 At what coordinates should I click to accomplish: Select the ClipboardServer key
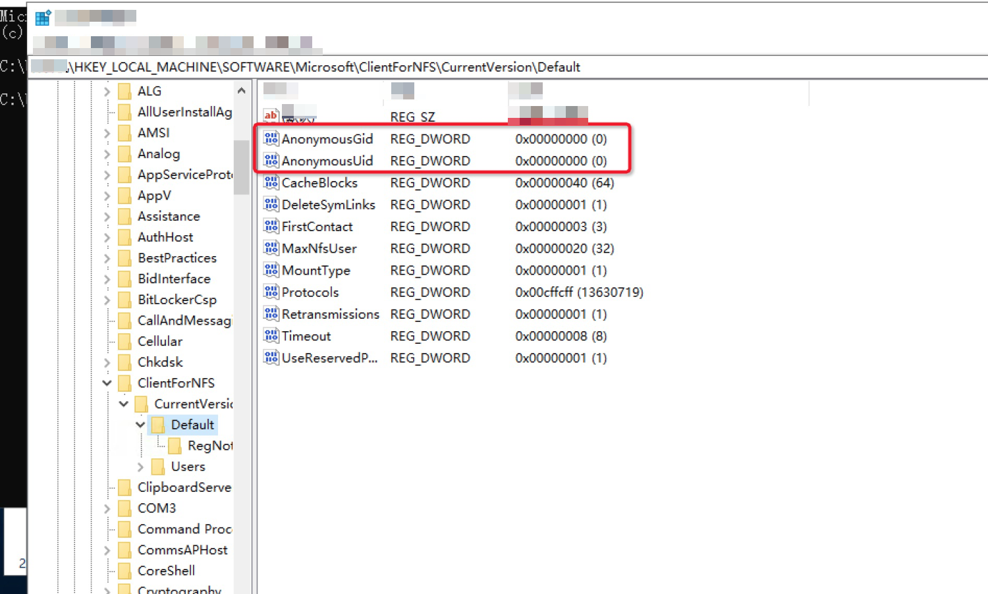[x=184, y=487]
